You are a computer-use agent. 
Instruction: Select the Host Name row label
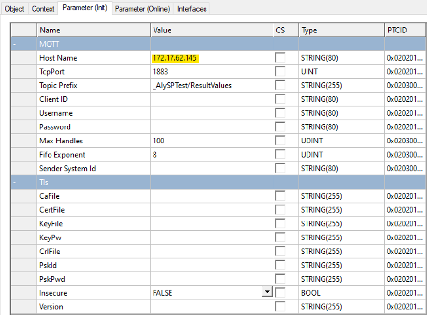pyautogui.click(x=58, y=58)
